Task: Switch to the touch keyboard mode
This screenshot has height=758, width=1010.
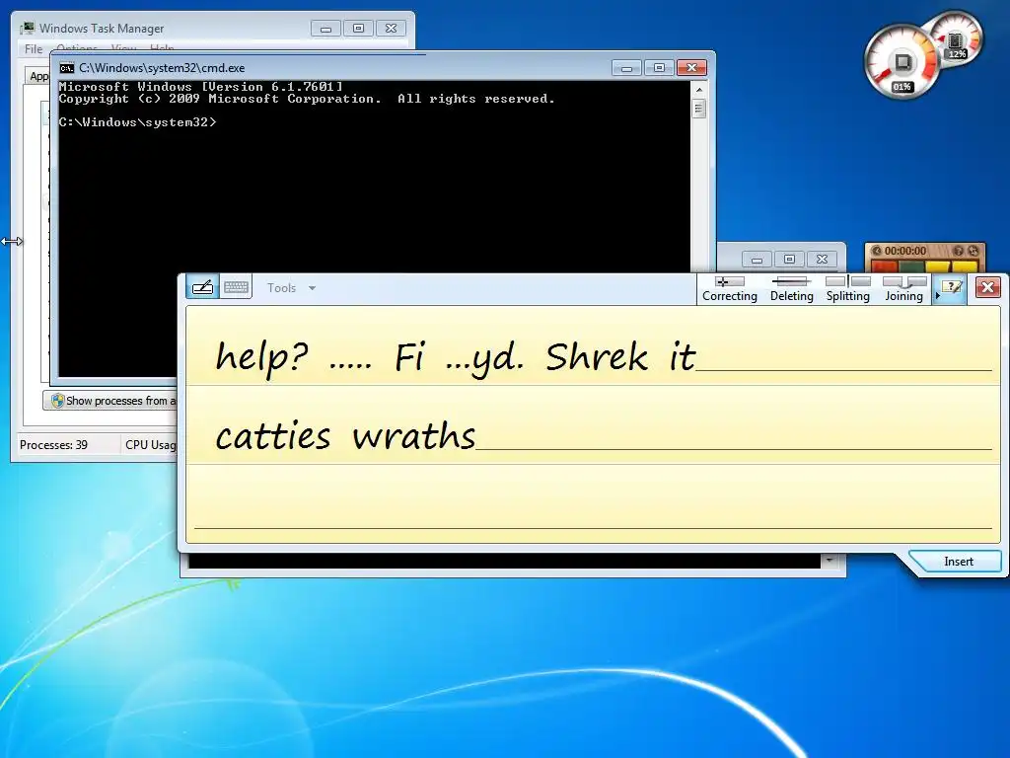Action: click(236, 287)
